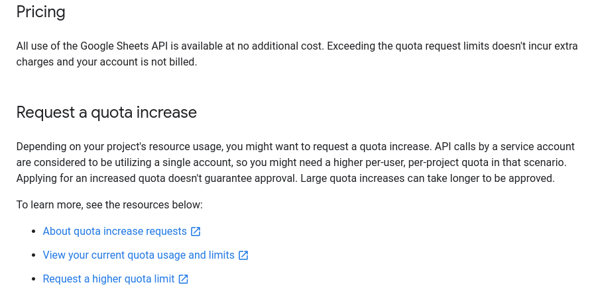Screen dimensions: 594x303
Task: Select the Request a quota increase heading
Action: coord(107,112)
